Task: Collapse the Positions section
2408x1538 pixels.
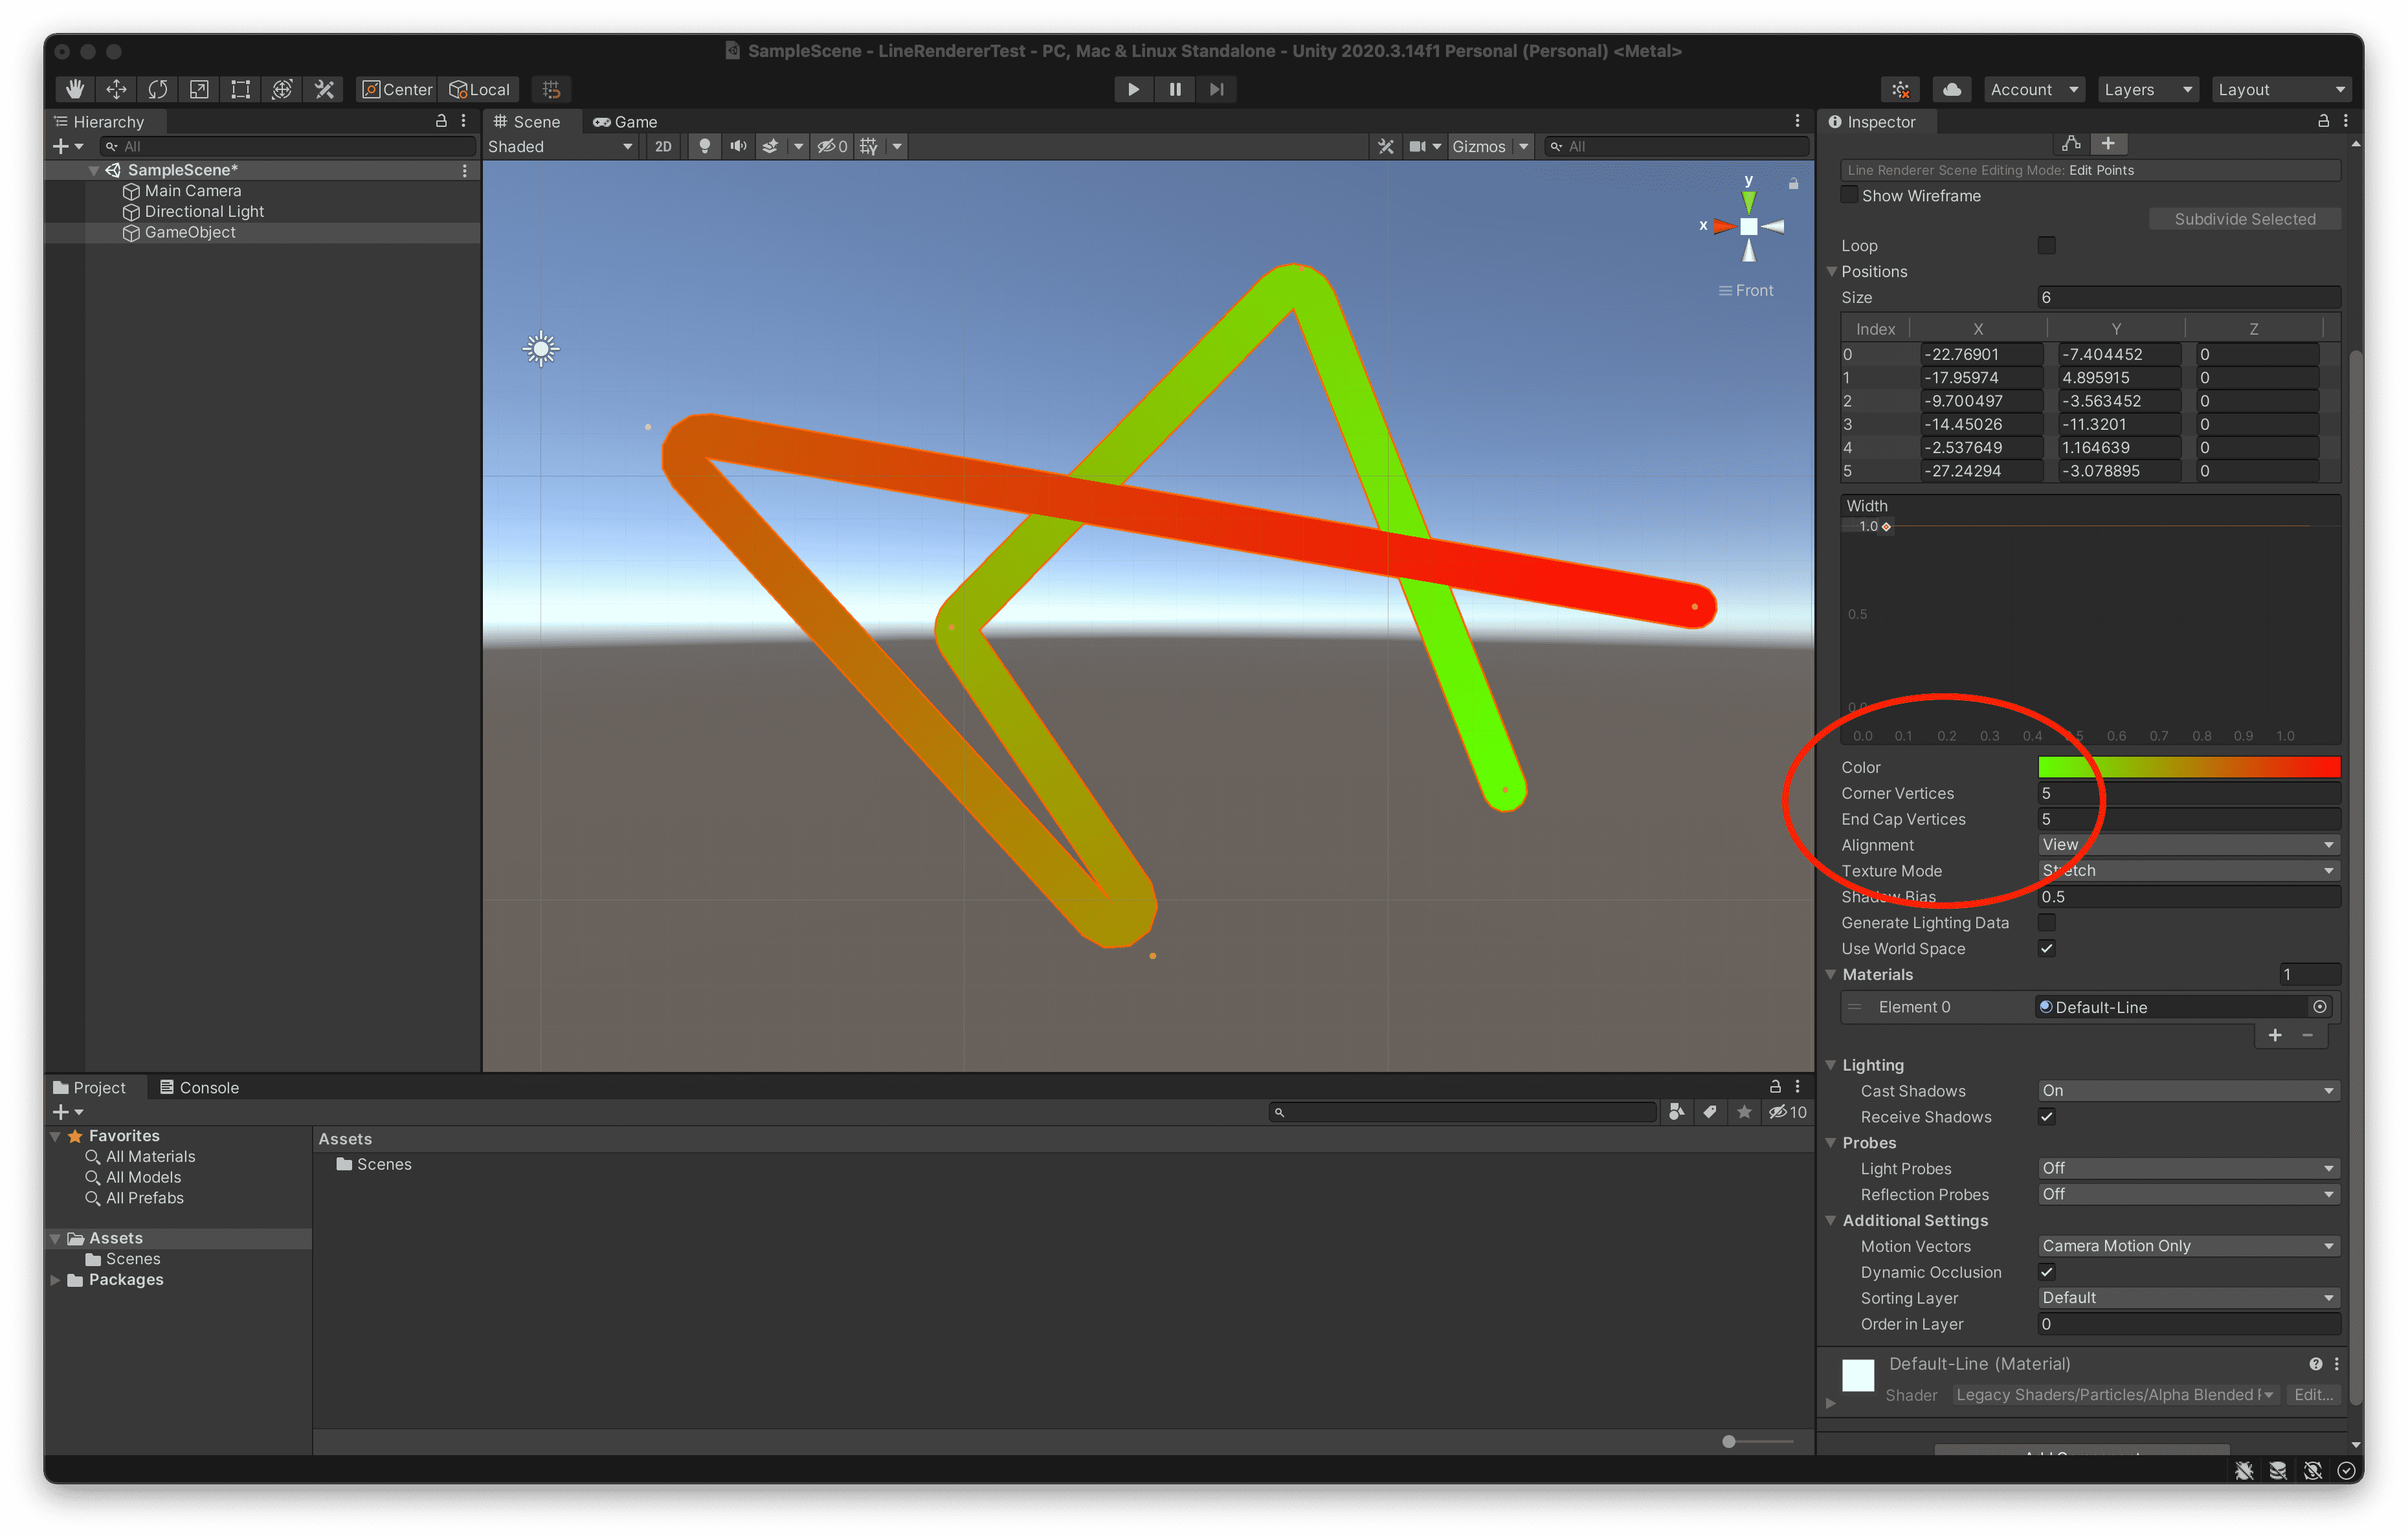Action: point(1832,271)
